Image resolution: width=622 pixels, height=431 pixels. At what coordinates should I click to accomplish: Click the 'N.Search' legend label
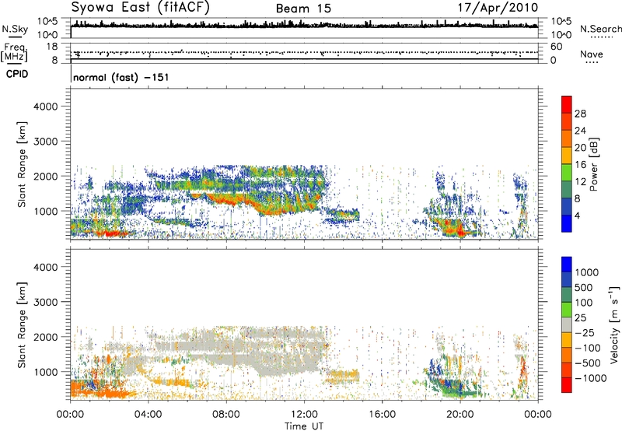[600, 29]
